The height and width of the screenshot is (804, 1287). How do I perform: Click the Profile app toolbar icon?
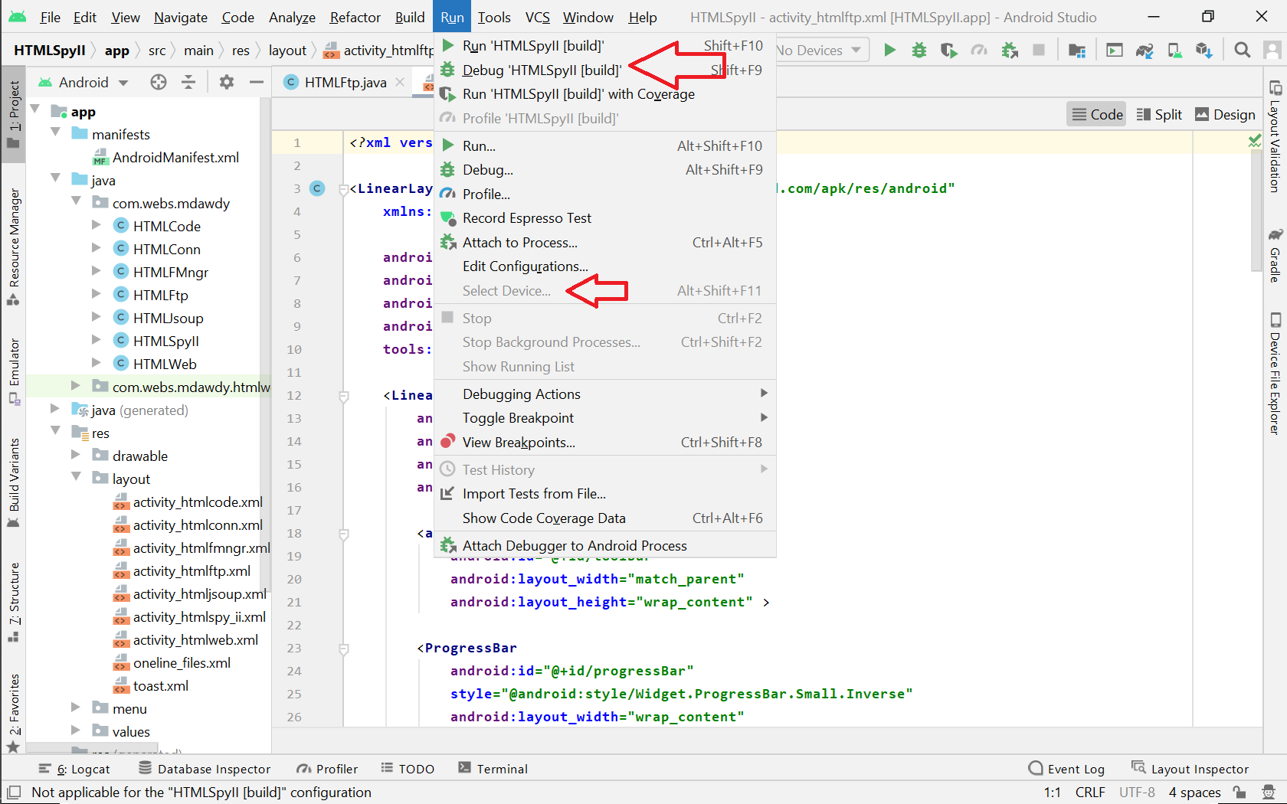click(x=979, y=51)
